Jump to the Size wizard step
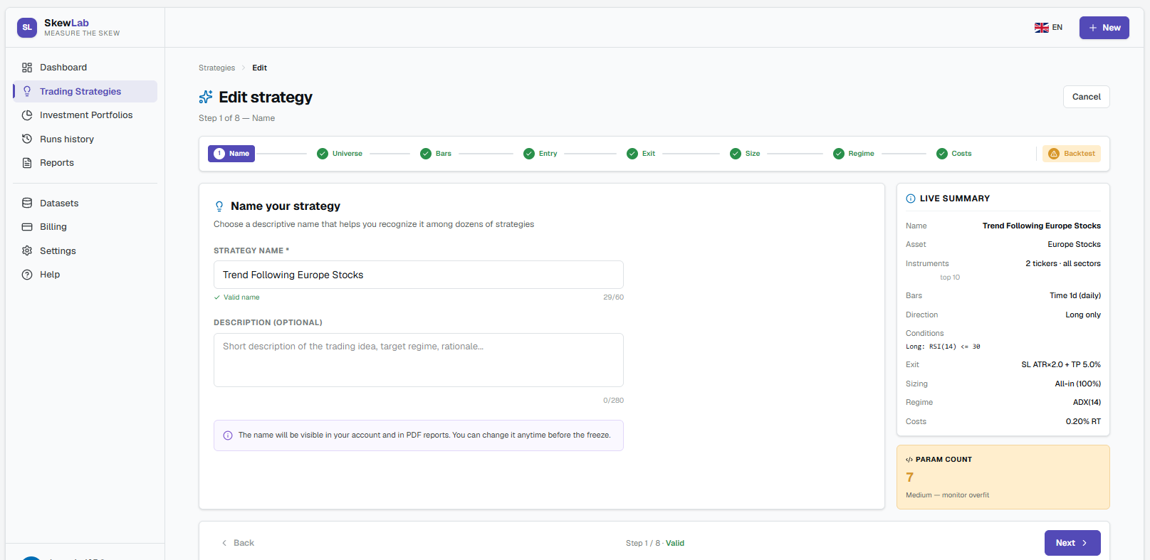This screenshot has height=560, width=1150. (745, 154)
